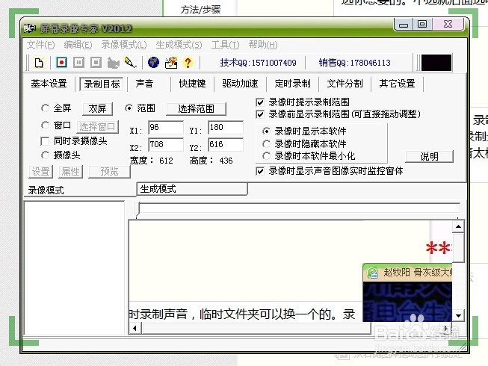Click the 说明 button
The height and width of the screenshot is (366, 488).
pyautogui.click(x=429, y=156)
